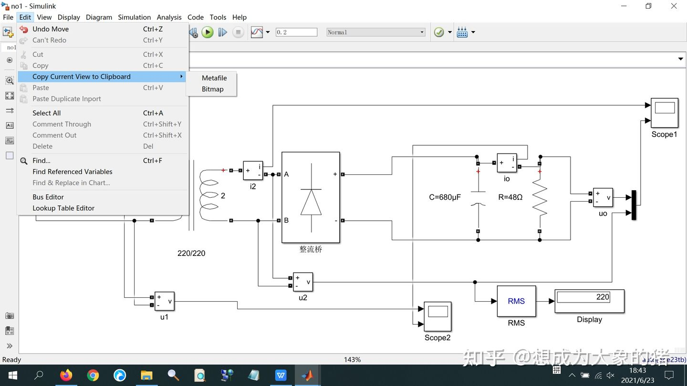This screenshot has width=687, height=386.
Task: Open the address bar dropdown arrow
Action: pyautogui.click(x=680, y=59)
